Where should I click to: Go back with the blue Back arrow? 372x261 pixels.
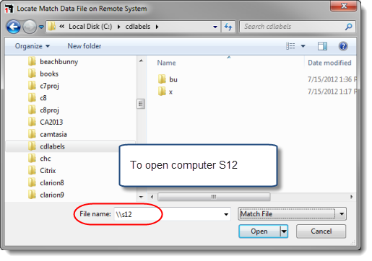[x=13, y=27]
